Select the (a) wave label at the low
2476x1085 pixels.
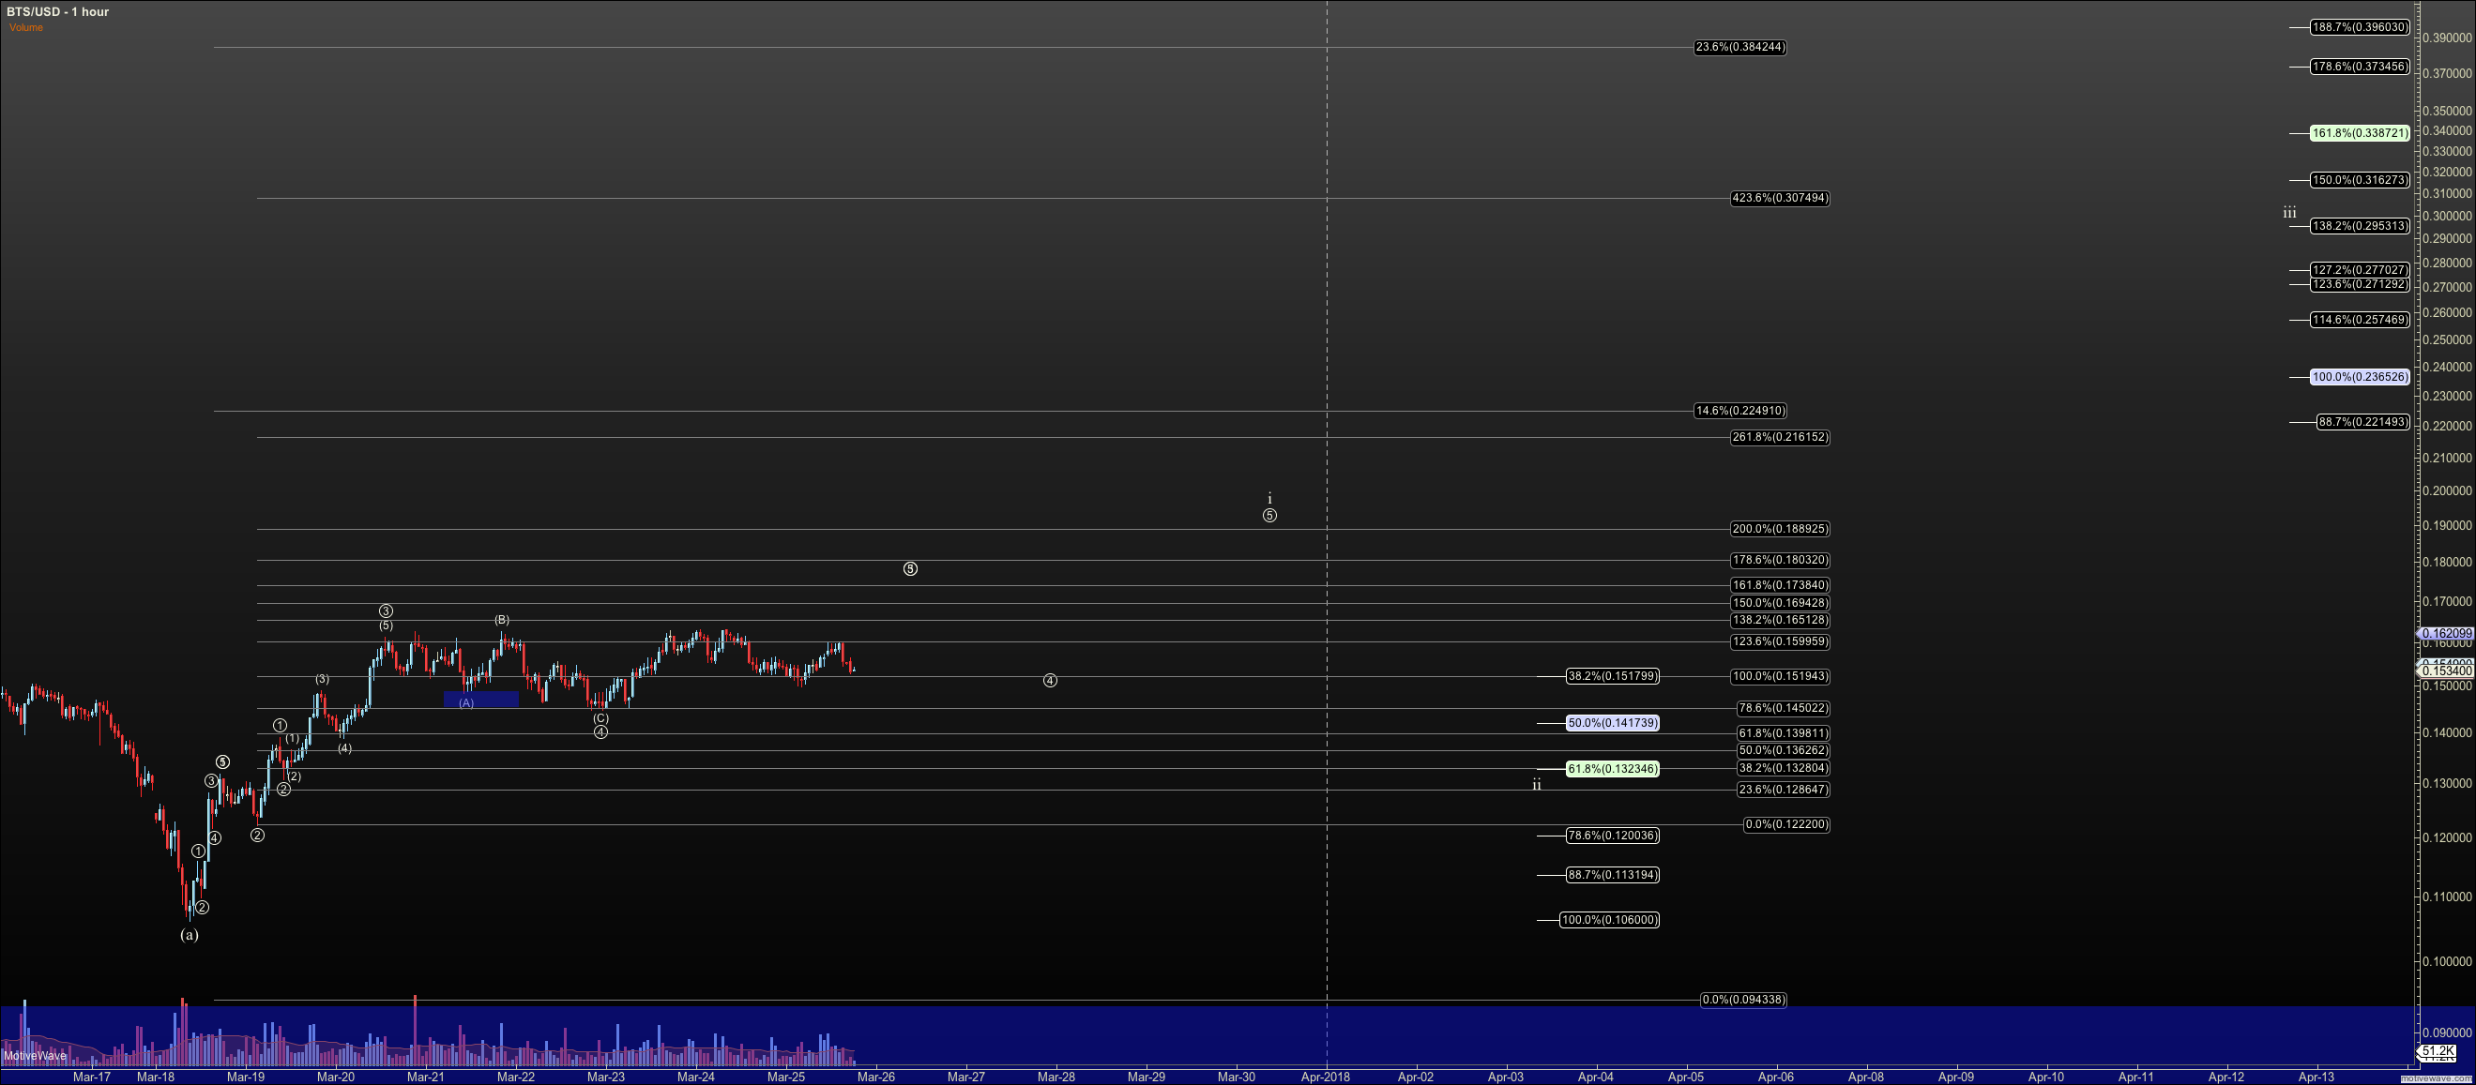click(x=190, y=934)
